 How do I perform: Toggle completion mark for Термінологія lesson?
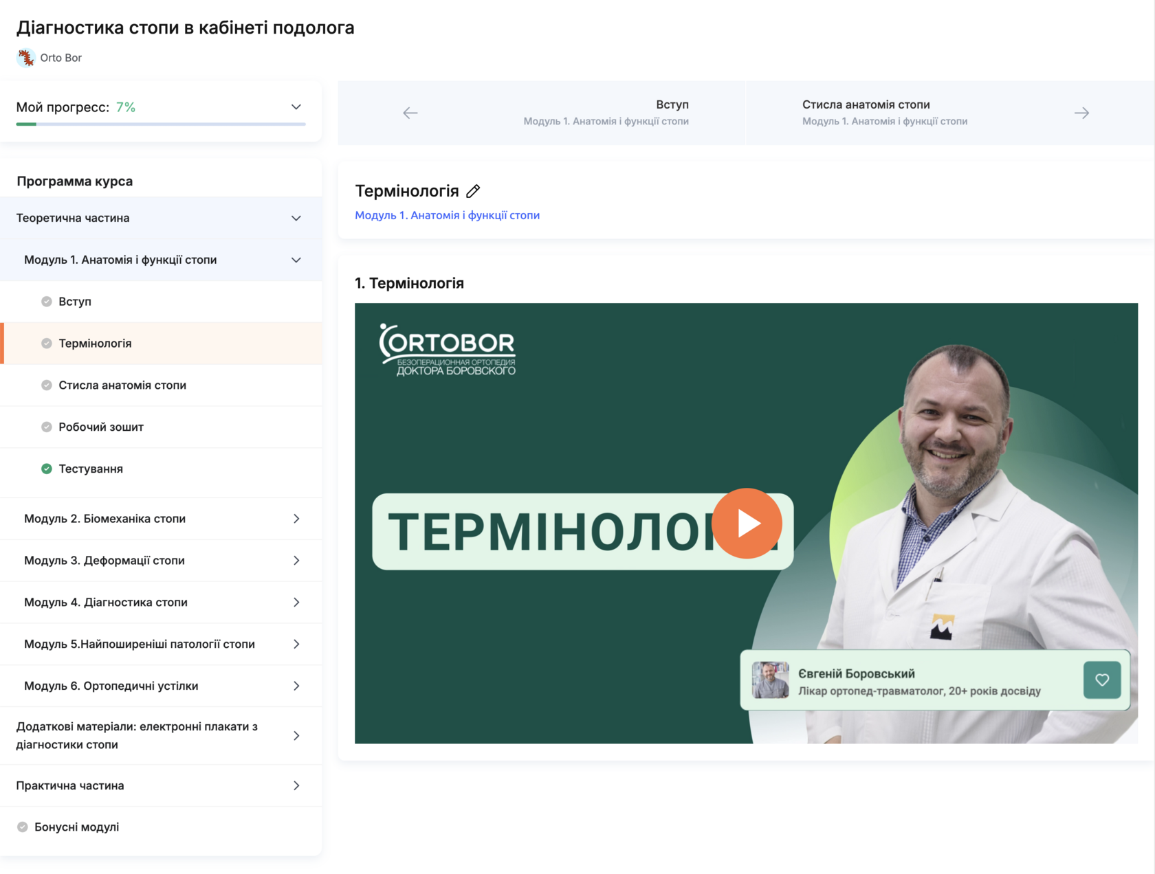coord(47,344)
